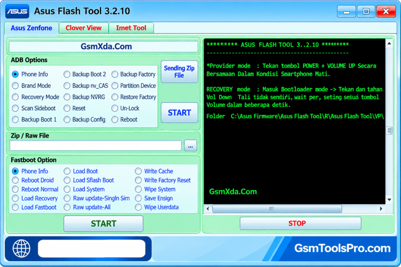Choose Backup Factory option
Viewport: 401px width, 267px height.
(x=115, y=74)
